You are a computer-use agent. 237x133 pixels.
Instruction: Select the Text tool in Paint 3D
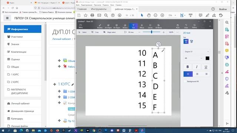click(x=133, y=26)
